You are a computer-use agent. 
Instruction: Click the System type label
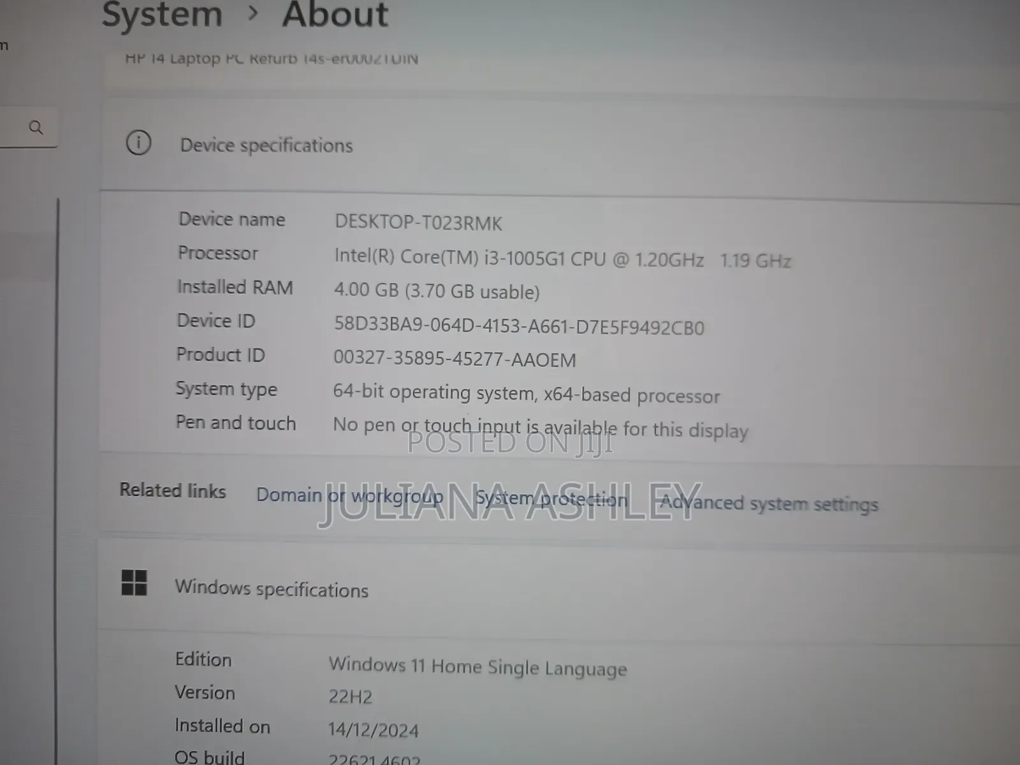coord(226,389)
